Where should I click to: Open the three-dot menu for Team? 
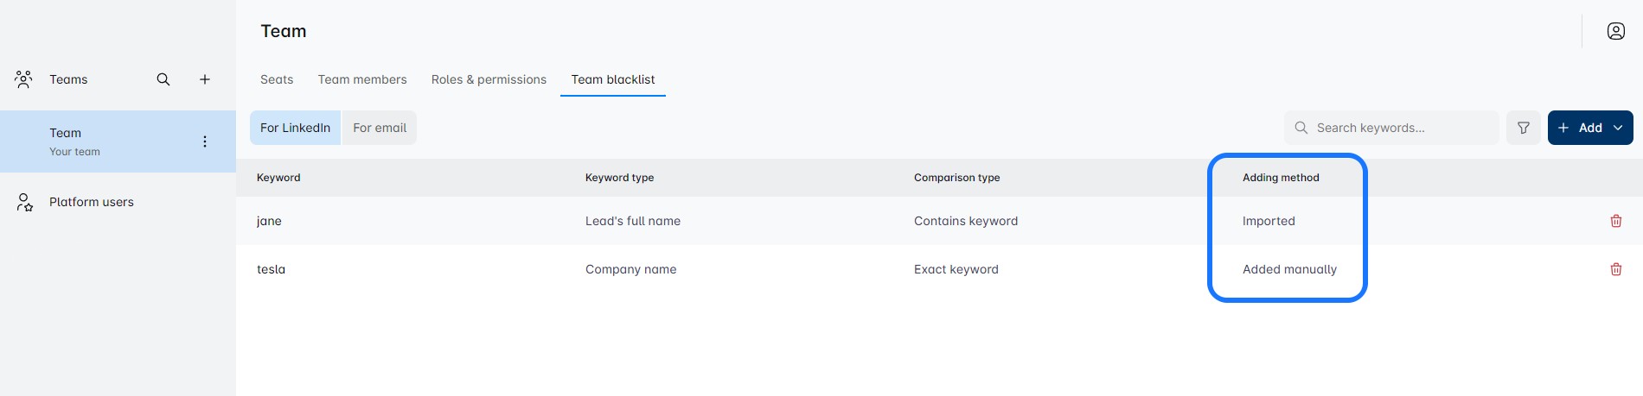click(x=205, y=141)
